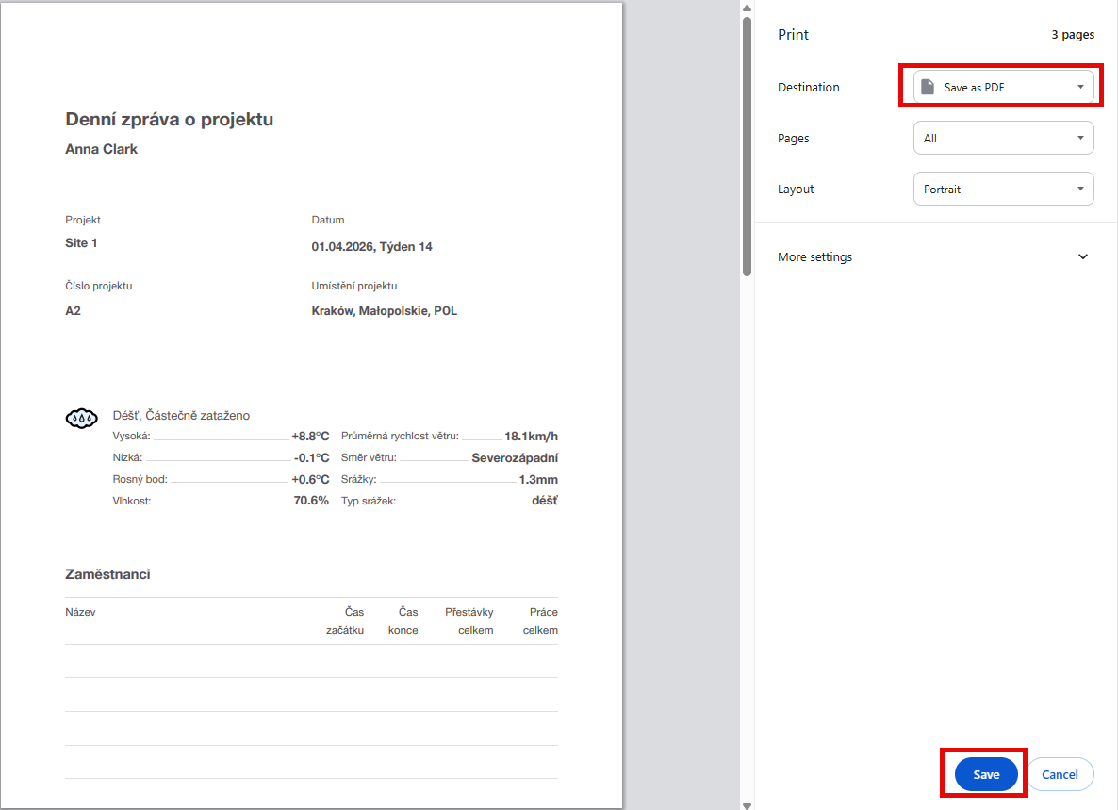Open the Destination dropdown arrow
This screenshot has width=1118, height=810.
coord(1080,87)
